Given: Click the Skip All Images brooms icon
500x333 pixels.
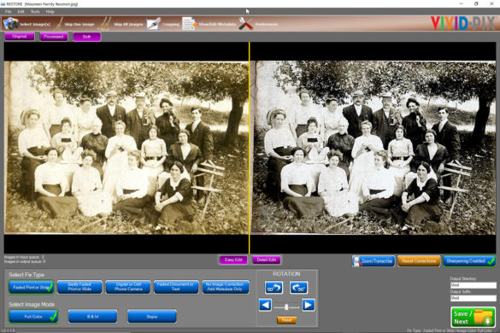Looking at the screenshot, I should click(104, 24).
